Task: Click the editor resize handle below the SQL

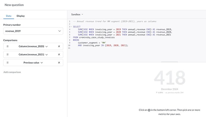Action: [170, 62]
